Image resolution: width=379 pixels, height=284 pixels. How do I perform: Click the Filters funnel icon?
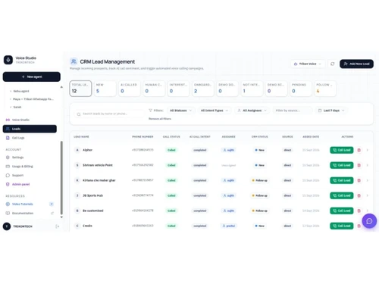tap(150, 111)
